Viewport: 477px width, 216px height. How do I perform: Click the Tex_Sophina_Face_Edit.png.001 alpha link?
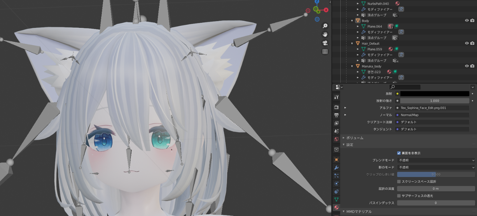(432, 108)
